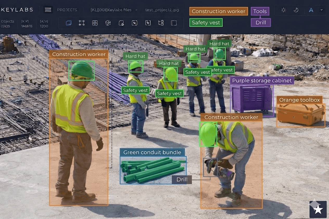This screenshot has width=329, height=219.
Task: Select the Construction worker class label
Action: tap(218, 11)
